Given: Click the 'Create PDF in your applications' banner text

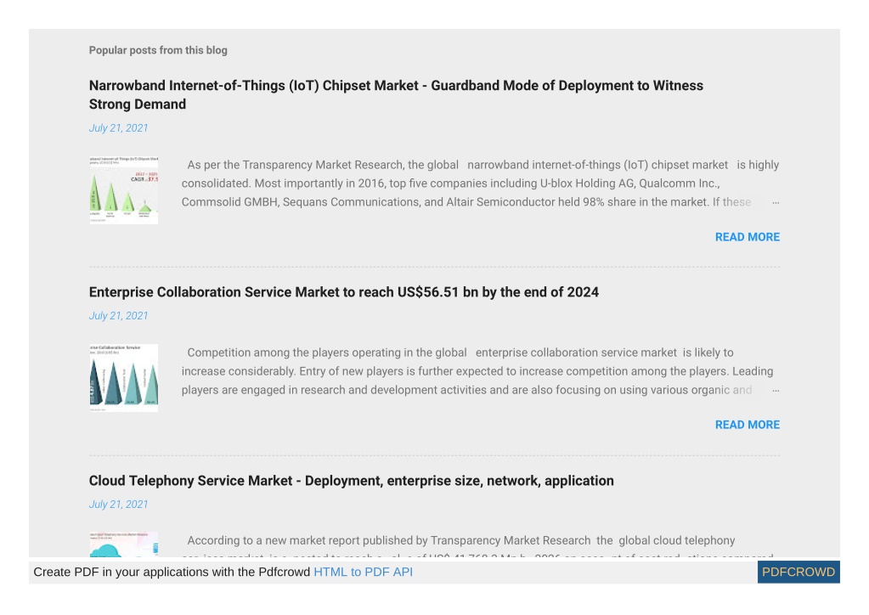Looking at the screenshot, I should click(x=172, y=572).
